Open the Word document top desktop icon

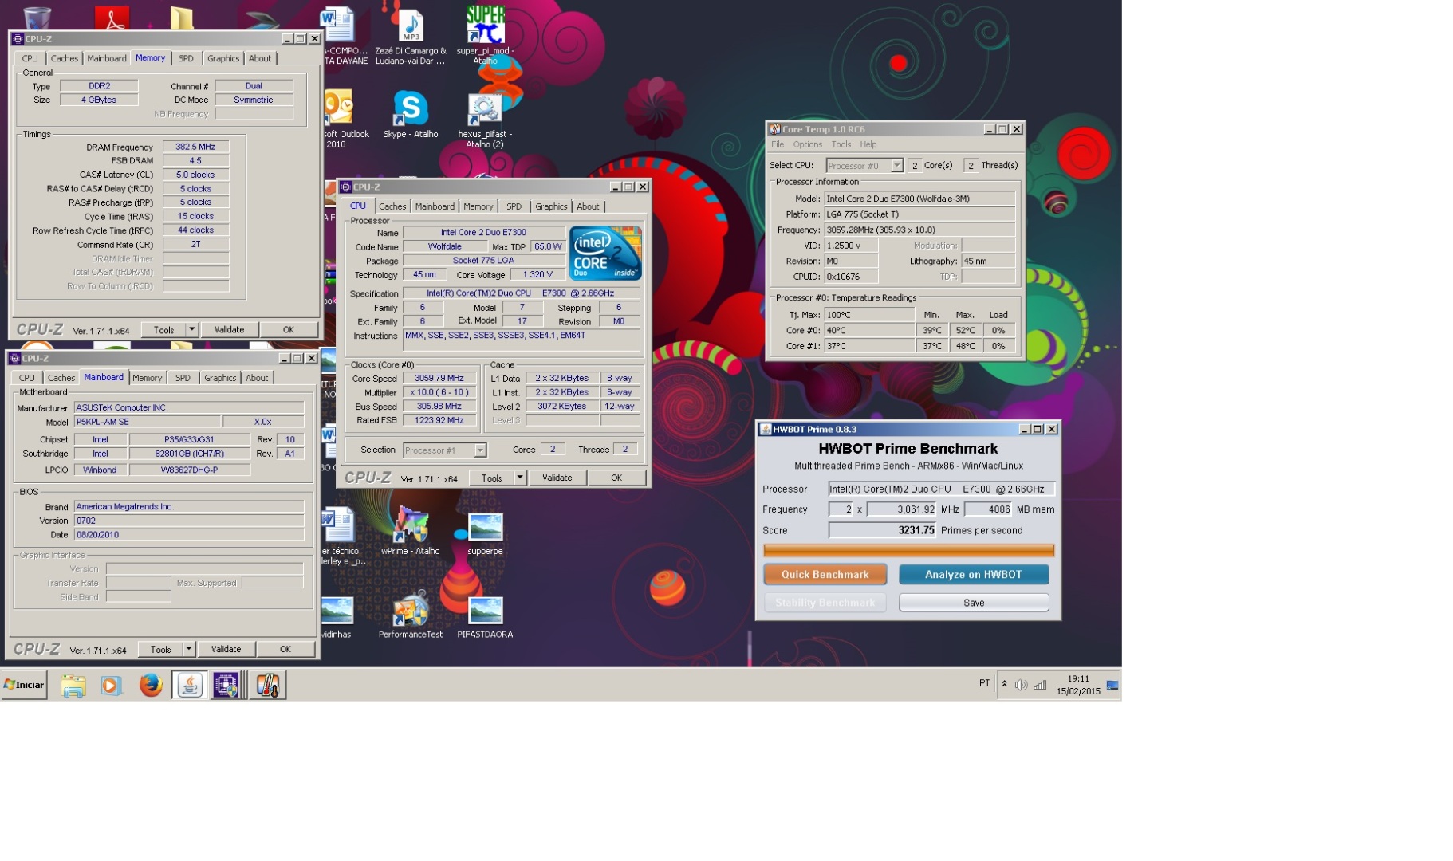(x=337, y=25)
